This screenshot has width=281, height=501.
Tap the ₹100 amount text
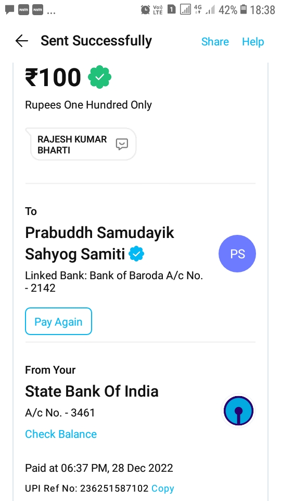pyautogui.click(x=53, y=77)
